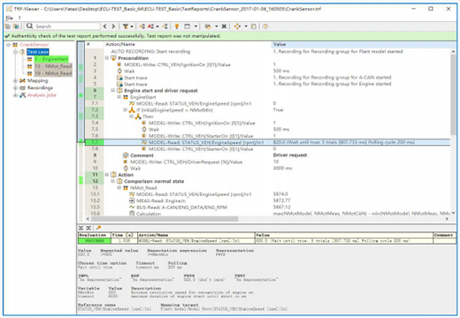Click the document export toolbar icon
Viewport: 460px width, 318px height.
point(253,26)
